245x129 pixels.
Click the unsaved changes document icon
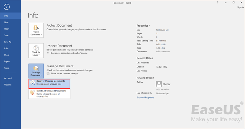tap(48, 74)
